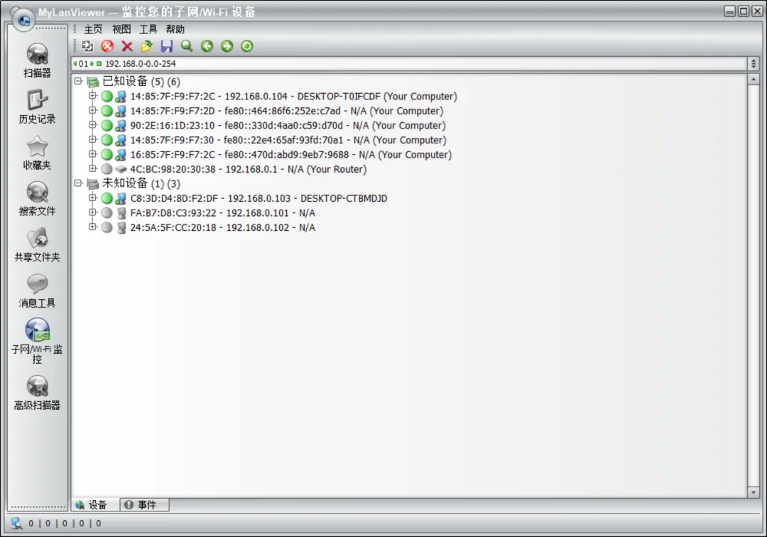Expand the 14:85:7F:F9:F7:2C 192.168.0.104 node

92,96
